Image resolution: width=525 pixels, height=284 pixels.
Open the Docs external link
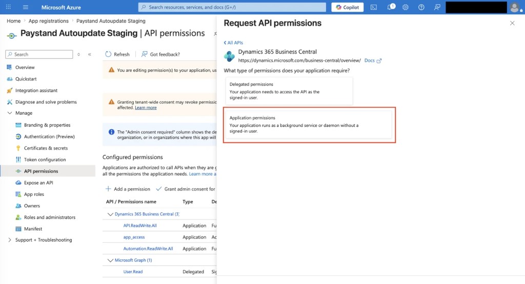click(373, 60)
